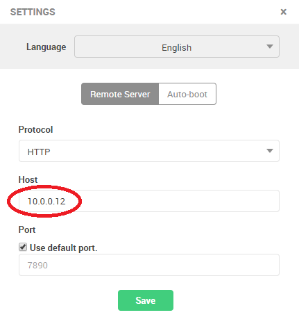Click the SETTINGS dialog title
Viewport: 299px width, 324px height.
[33, 12]
